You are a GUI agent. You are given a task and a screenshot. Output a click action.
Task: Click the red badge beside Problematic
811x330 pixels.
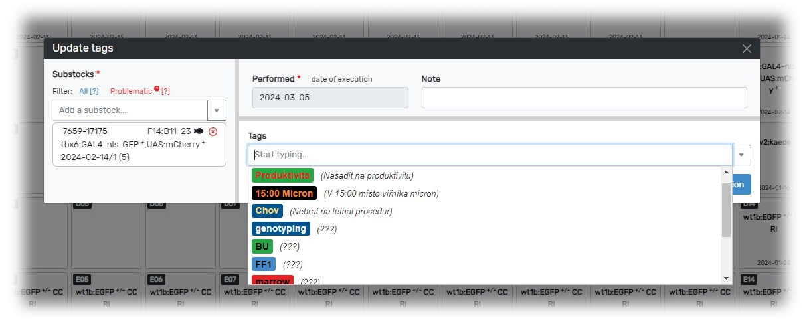click(x=157, y=89)
